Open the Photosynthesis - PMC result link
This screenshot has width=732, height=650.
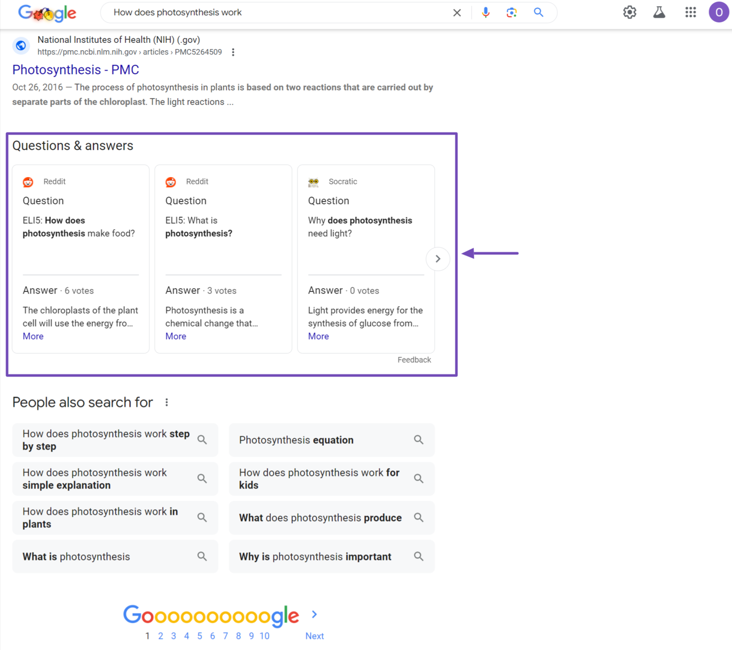[x=76, y=70]
